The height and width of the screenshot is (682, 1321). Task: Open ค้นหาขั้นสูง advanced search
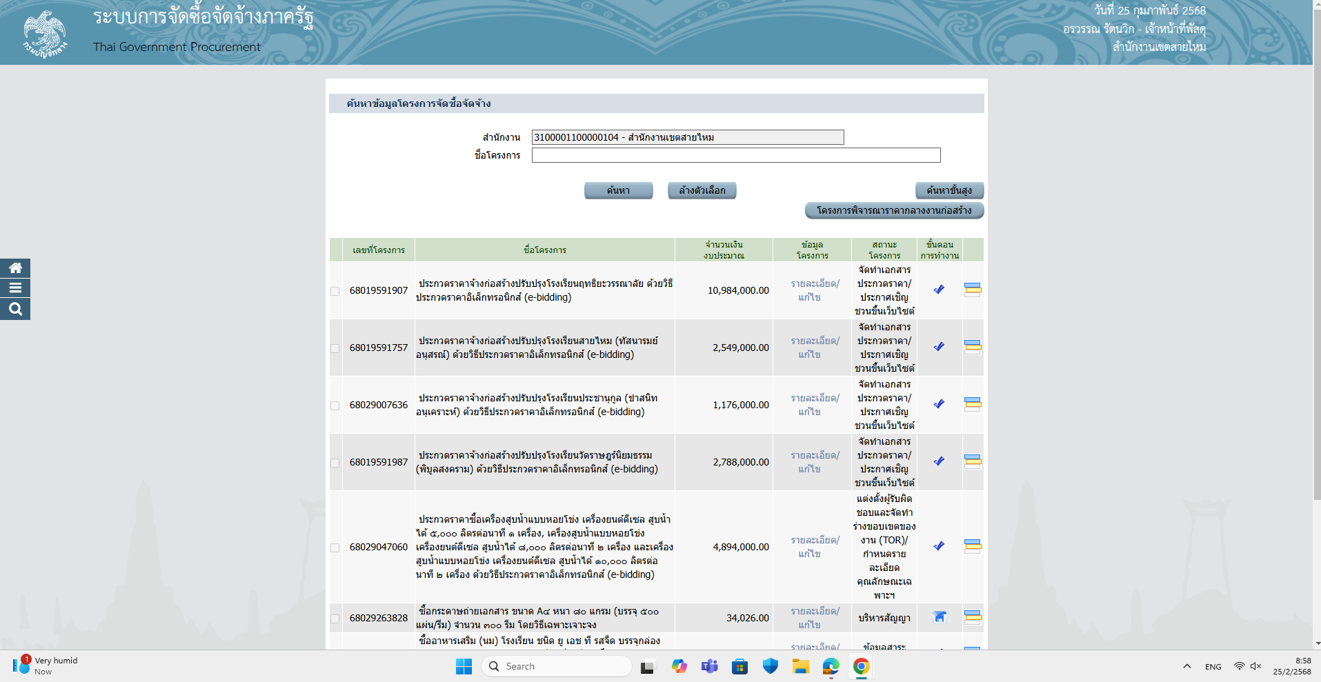point(948,190)
